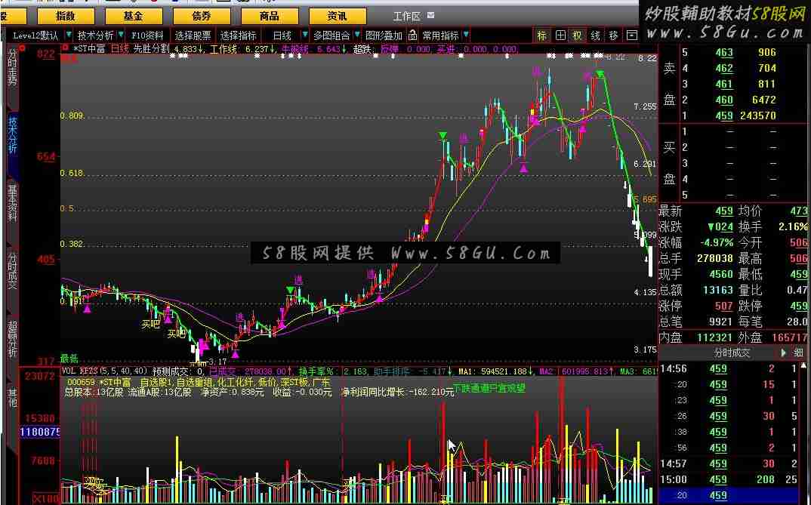This screenshot has width=811, height=505.
Task: Click the envelope icon beside 工作区
Action: 431,16
